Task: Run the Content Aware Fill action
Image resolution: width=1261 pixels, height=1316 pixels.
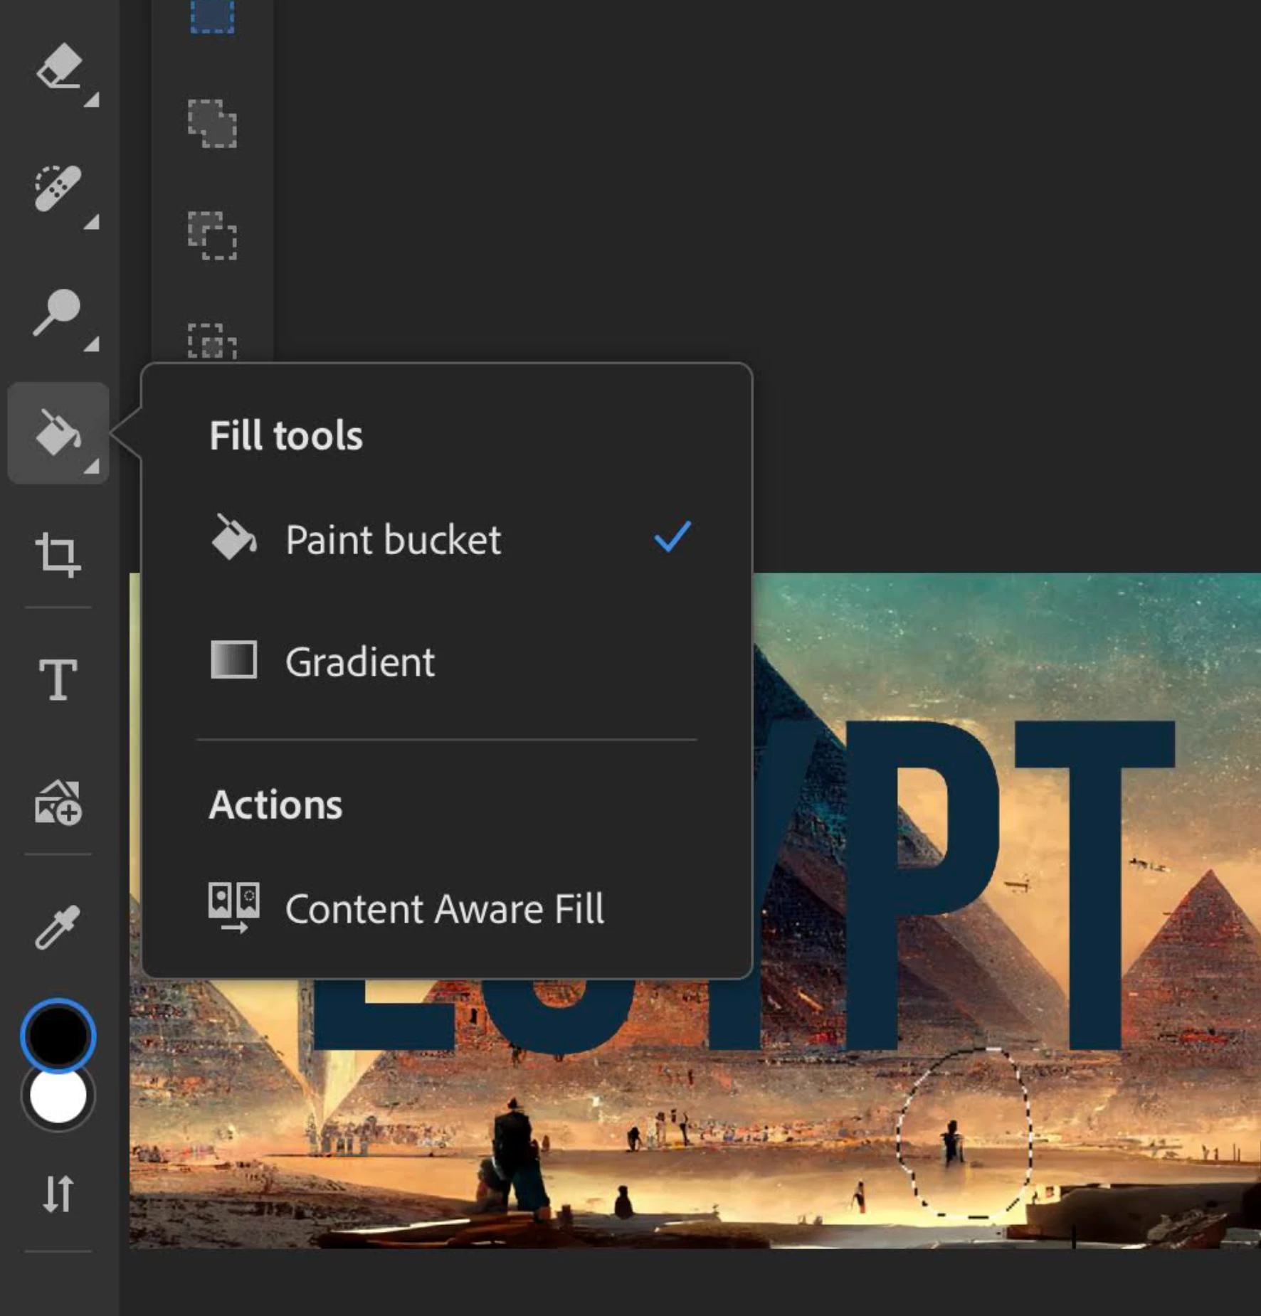Action: click(x=447, y=908)
